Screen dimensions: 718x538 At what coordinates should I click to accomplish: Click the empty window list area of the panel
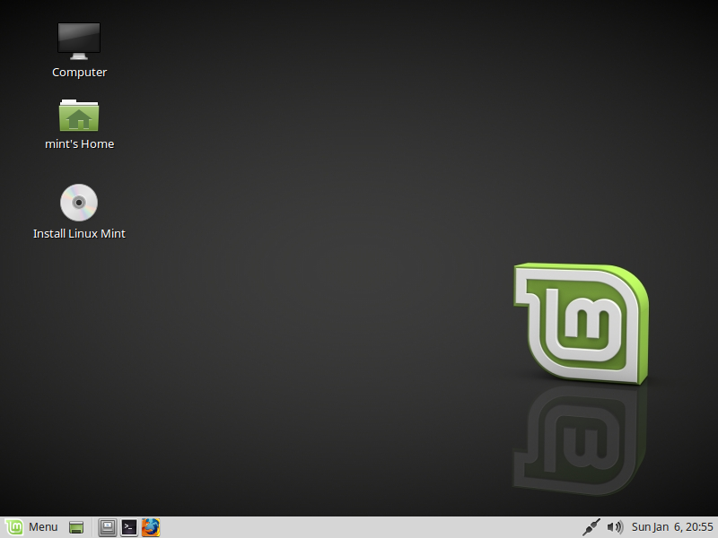tap(359, 527)
